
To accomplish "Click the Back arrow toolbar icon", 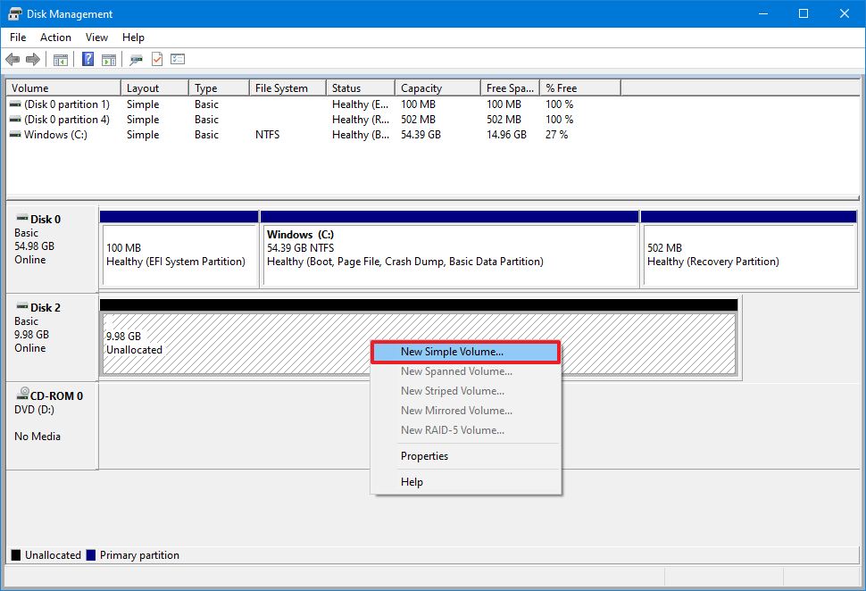I will pyautogui.click(x=12, y=60).
